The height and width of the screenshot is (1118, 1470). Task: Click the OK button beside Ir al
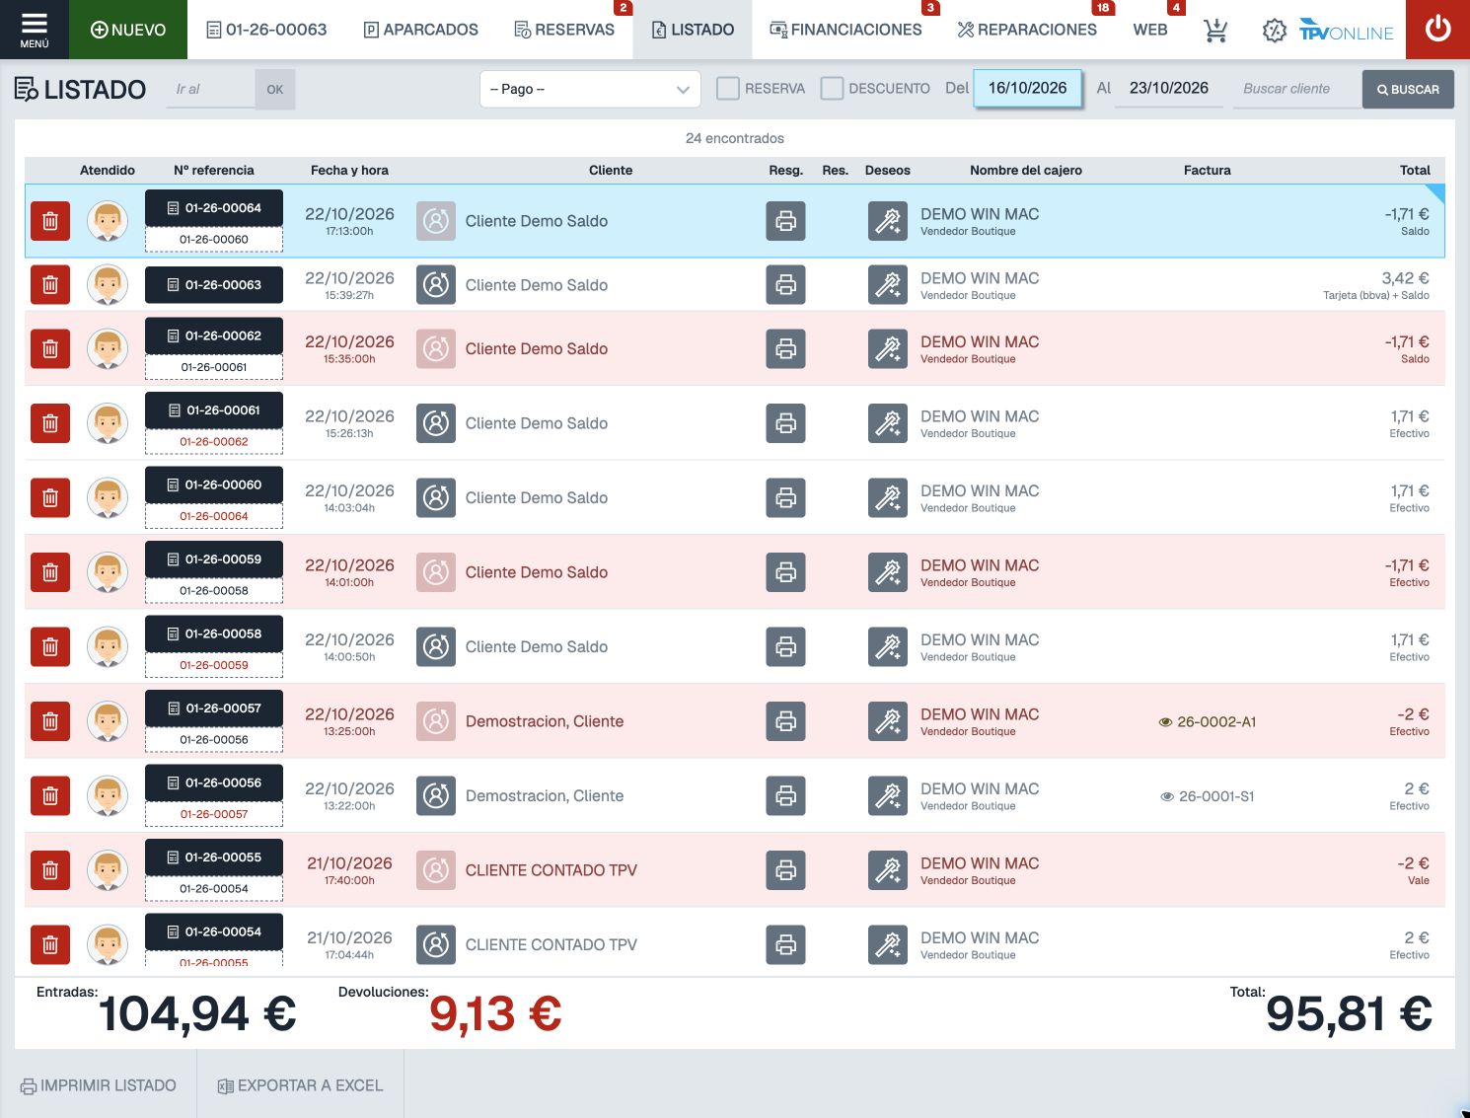(275, 89)
